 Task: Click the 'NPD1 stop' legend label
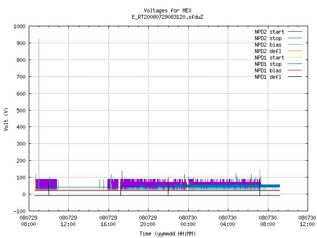tap(268, 64)
